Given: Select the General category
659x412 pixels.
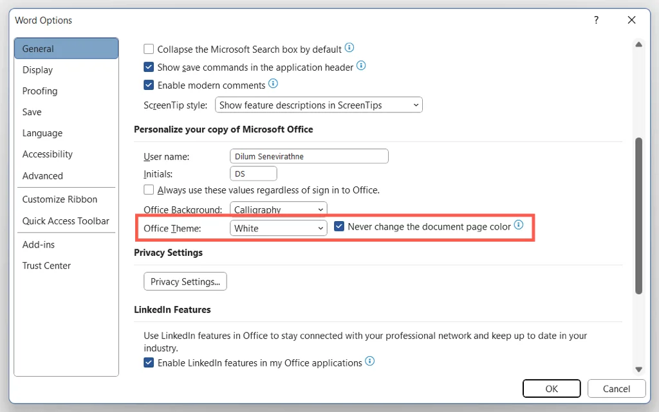Looking at the screenshot, I should point(66,49).
